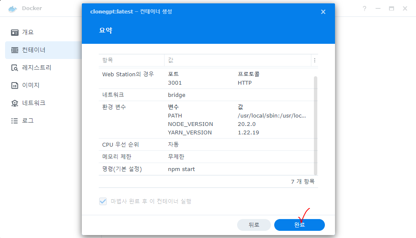Screen dimensions: 416x238
Task: Click the 7 개 항목 count text
Action: [303, 182]
